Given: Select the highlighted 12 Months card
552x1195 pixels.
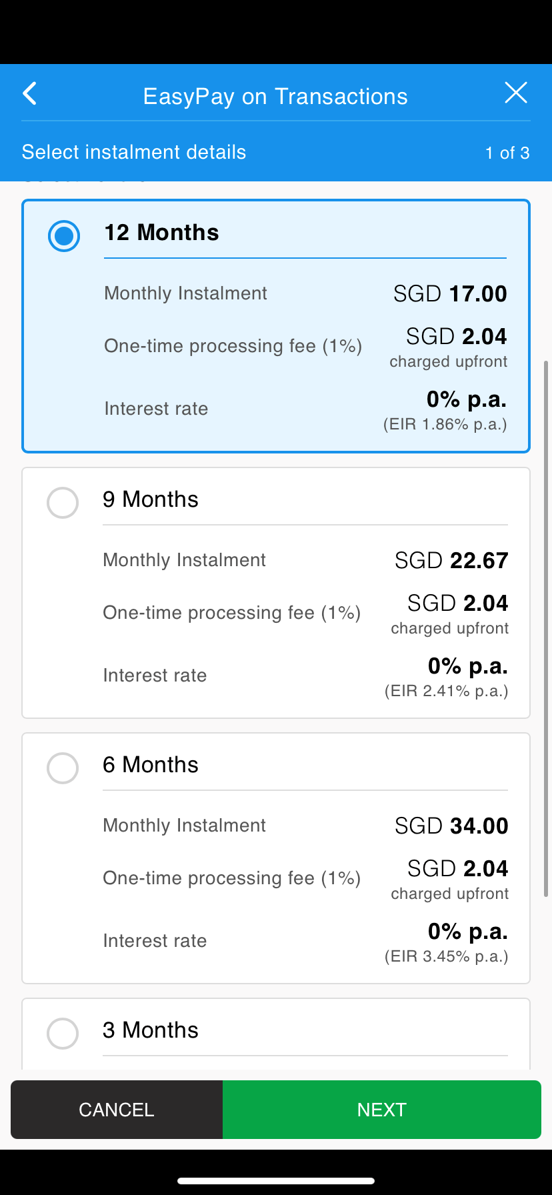Looking at the screenshot, I should point(276,325).
